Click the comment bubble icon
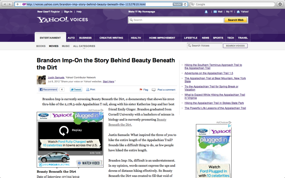285x178 pixels. 154,90
